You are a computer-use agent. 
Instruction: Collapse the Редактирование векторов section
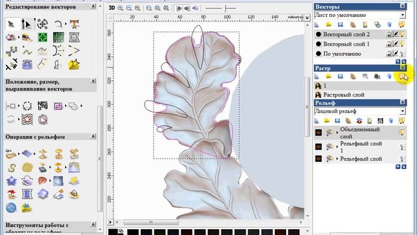[93, 6]
